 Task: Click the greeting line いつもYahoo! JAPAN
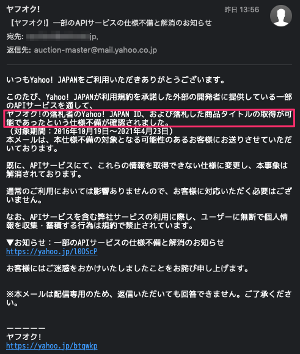(115, 80)
